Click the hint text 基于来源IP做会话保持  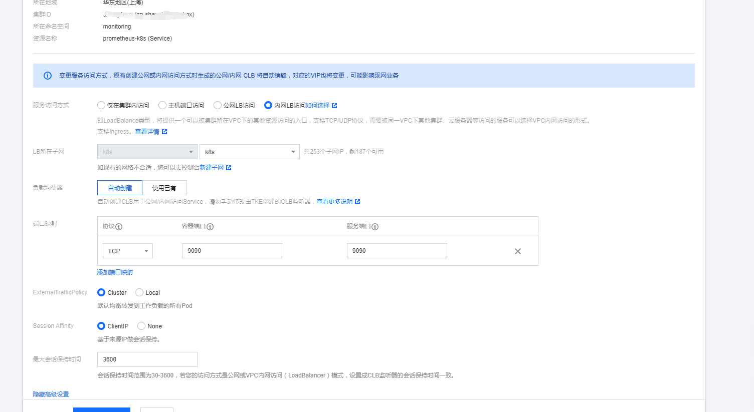click(x=129, y=339)
